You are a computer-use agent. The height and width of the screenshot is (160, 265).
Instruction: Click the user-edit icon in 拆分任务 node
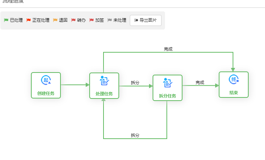point(168,83)
